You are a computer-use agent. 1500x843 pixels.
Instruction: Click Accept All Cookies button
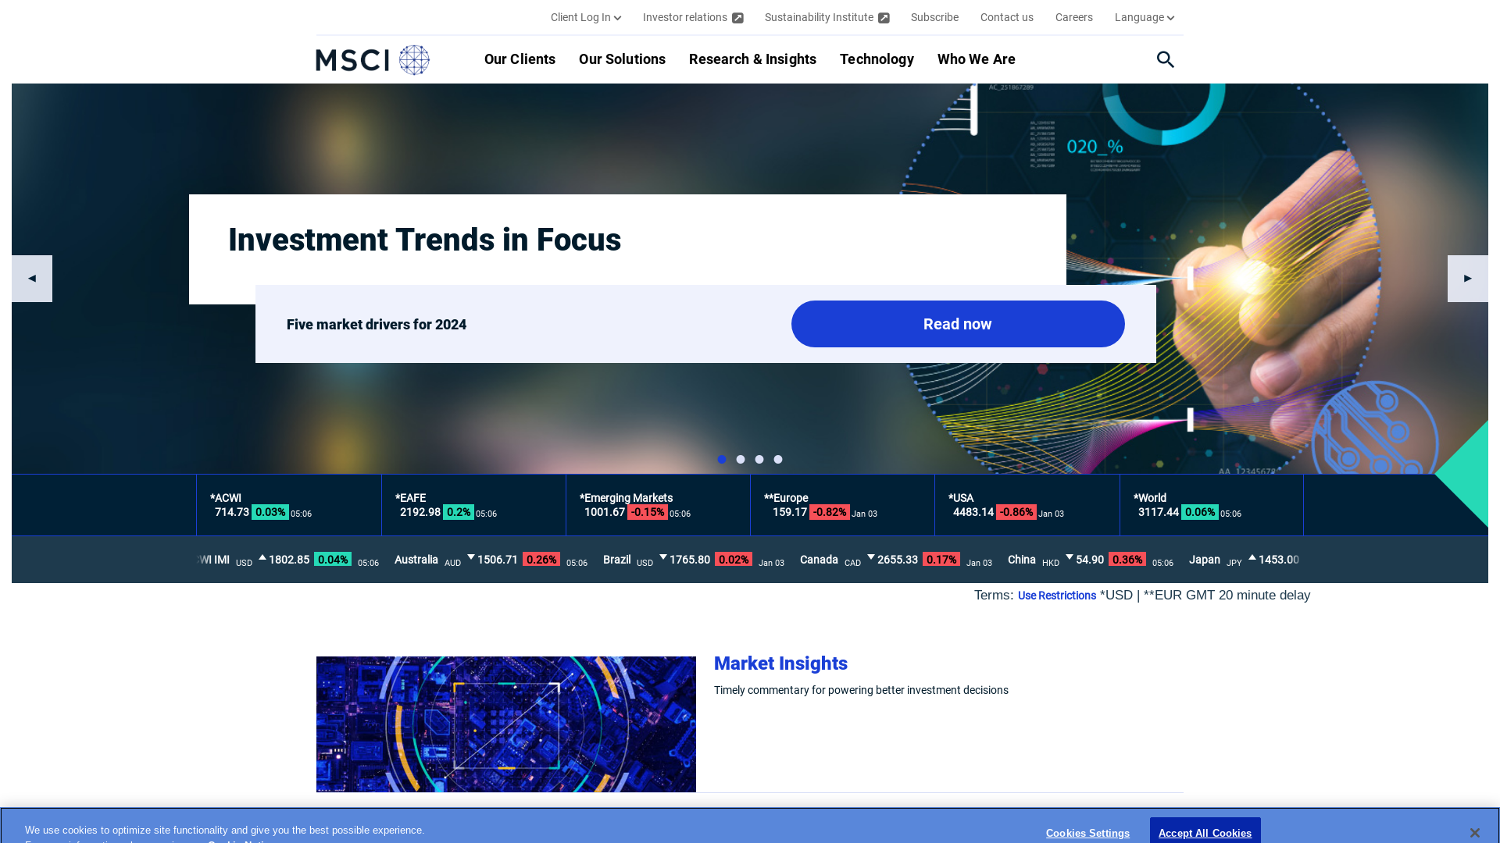(x=1205, y=832)
